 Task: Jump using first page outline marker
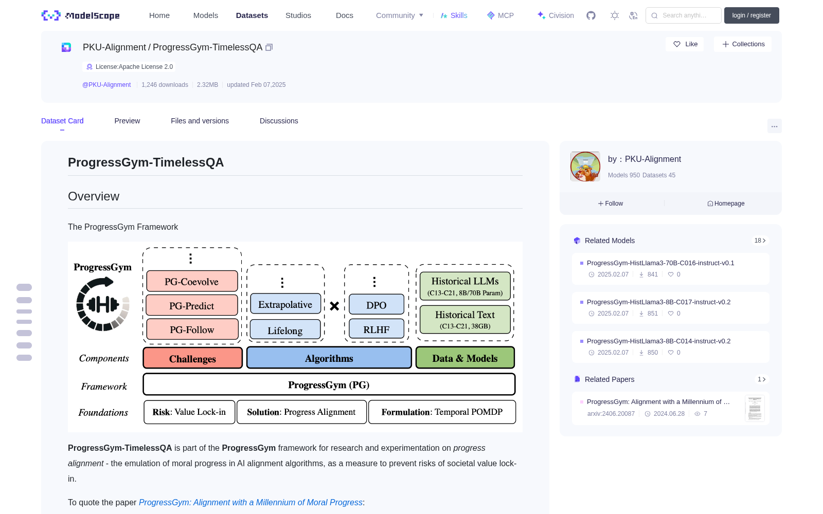(24, 287)
